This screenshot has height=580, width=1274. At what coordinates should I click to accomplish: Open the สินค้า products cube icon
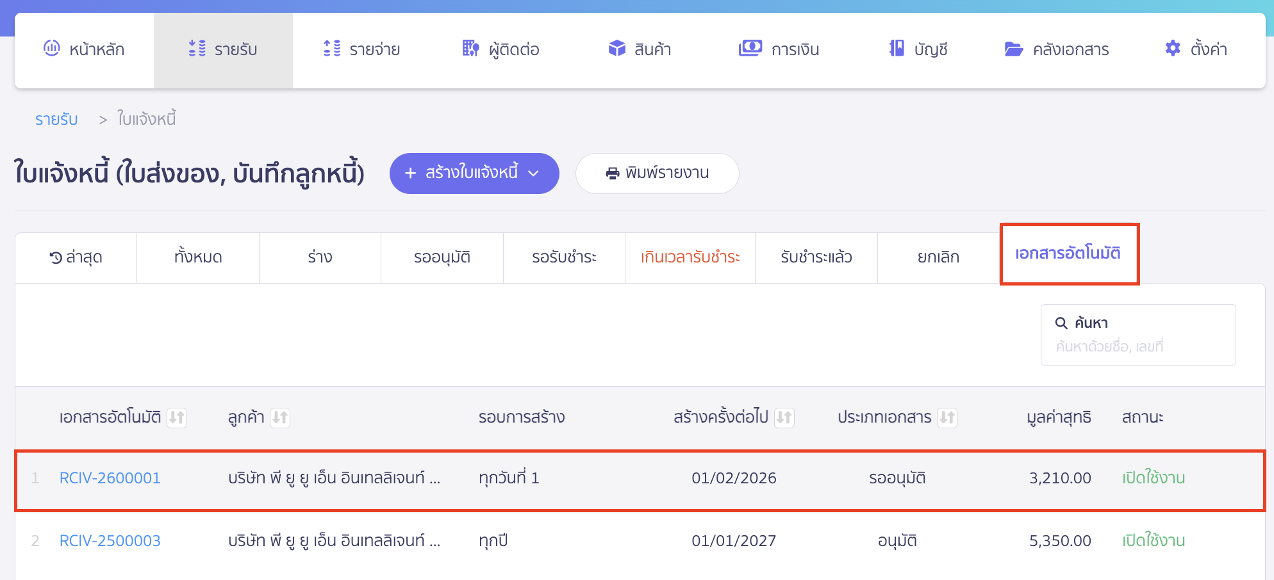pos(616,48)
